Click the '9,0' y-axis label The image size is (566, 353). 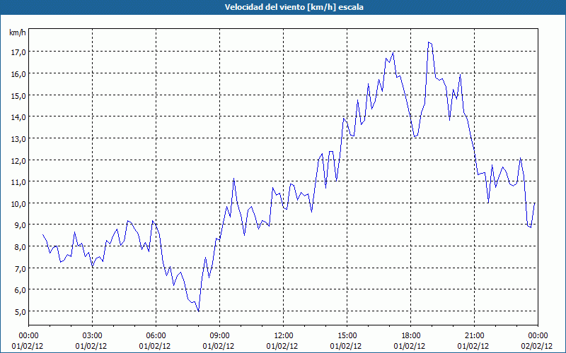(x=20, y=225)
